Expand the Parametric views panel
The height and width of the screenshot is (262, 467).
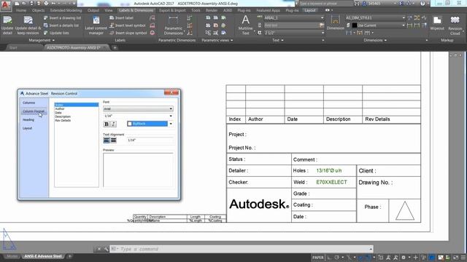click(217, 40)
